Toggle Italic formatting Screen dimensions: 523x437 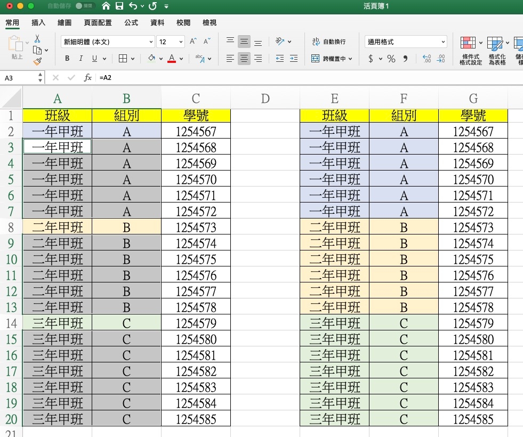(x=81, y=59)
